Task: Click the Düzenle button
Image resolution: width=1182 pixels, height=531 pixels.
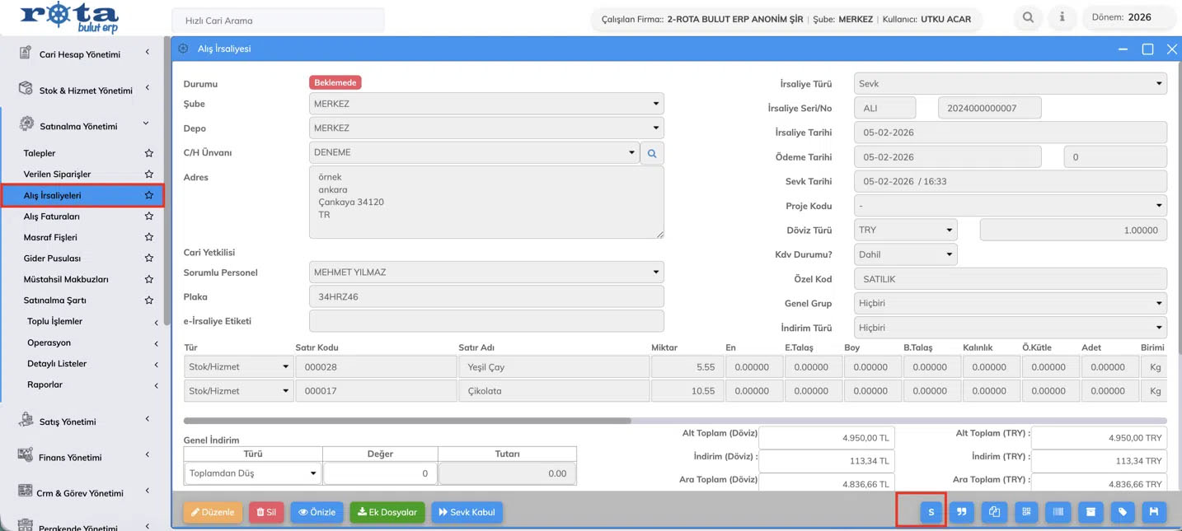Action: coord(213,512)
